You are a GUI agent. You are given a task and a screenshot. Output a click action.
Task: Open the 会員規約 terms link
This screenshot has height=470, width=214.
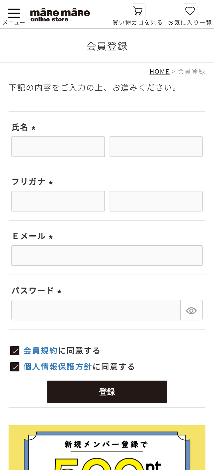tap(41, 351)
